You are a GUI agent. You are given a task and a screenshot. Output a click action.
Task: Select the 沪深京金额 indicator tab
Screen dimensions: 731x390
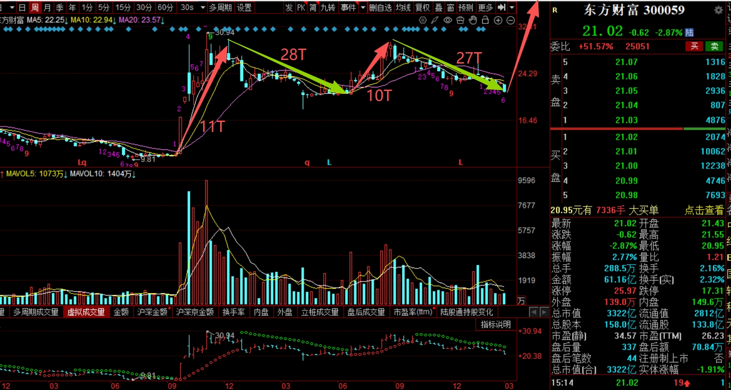pos(195,312)
